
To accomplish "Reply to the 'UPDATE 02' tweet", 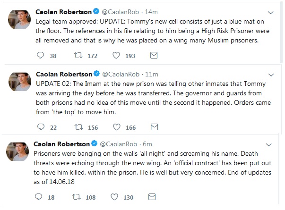I will [x=41, y=127].
